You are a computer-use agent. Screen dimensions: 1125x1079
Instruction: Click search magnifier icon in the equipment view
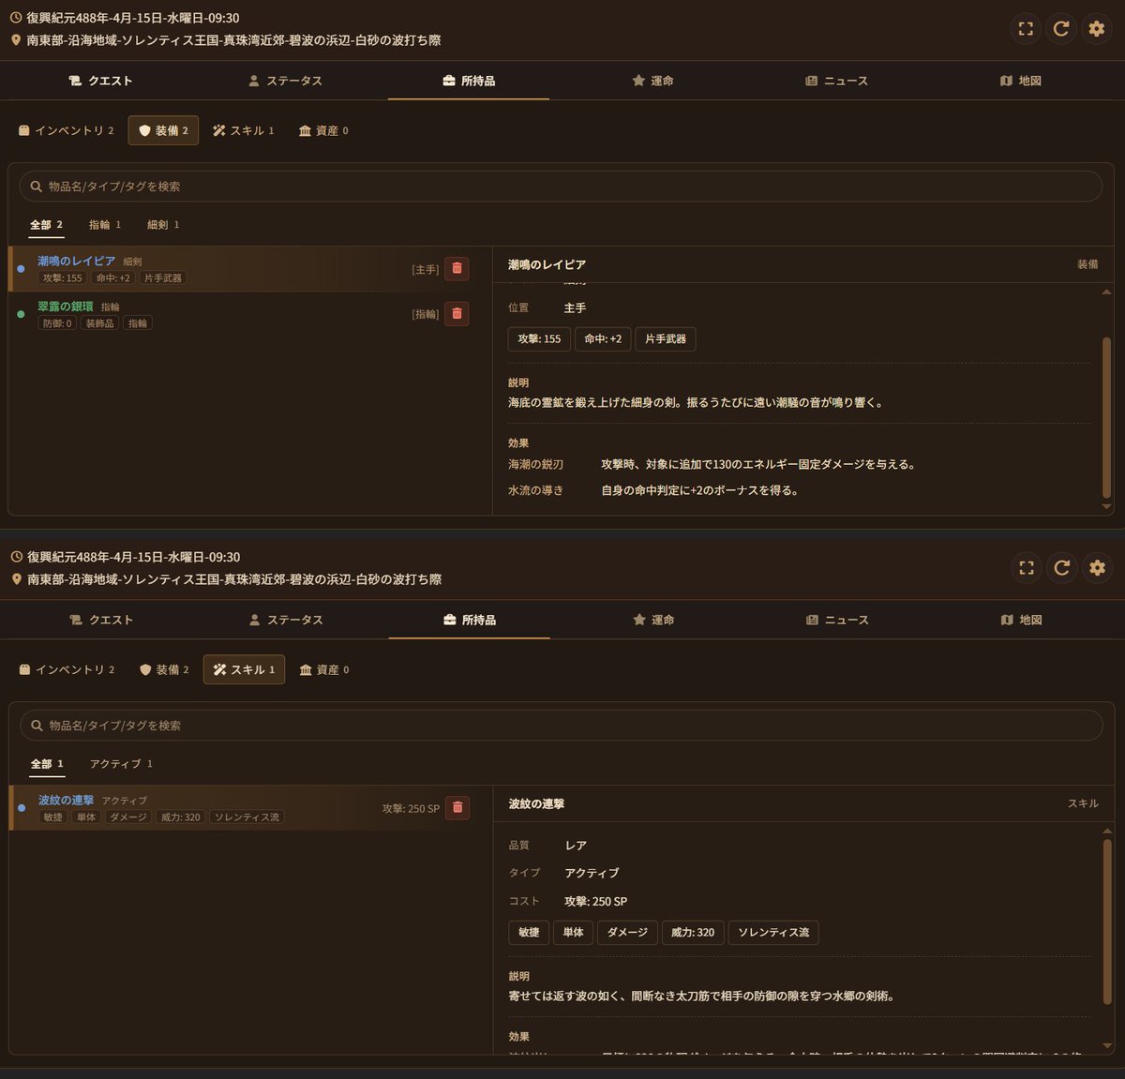click(37, 187)
